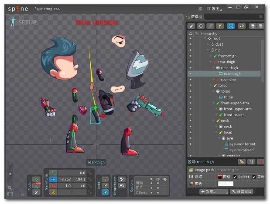Choose the blue World axes button

(105, 192)
